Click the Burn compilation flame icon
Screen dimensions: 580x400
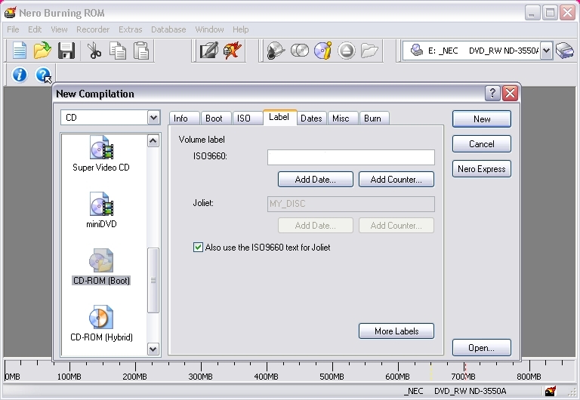point(233,51)
